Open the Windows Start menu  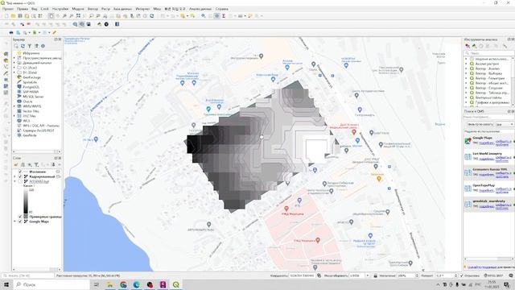click(6, 284)
